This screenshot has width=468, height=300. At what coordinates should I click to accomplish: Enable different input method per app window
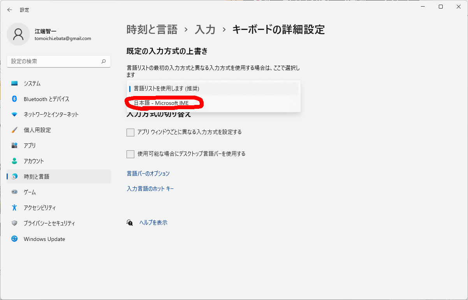[130, 133]
